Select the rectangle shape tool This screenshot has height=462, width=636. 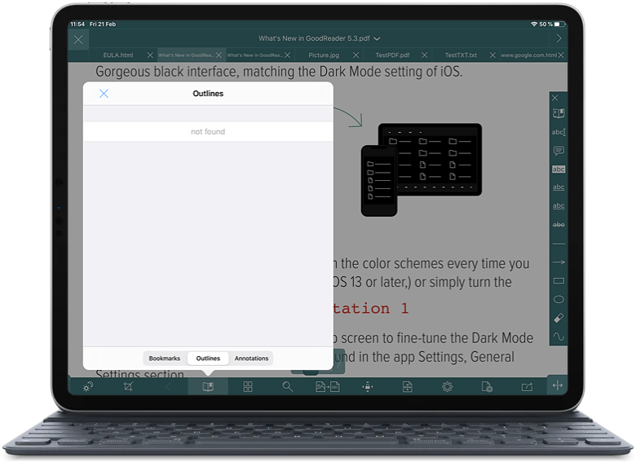(x=559, y=281)
